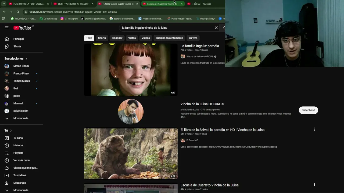Click the browser address bar URL
Screen dimensions: 344x193
coord(73,12)
